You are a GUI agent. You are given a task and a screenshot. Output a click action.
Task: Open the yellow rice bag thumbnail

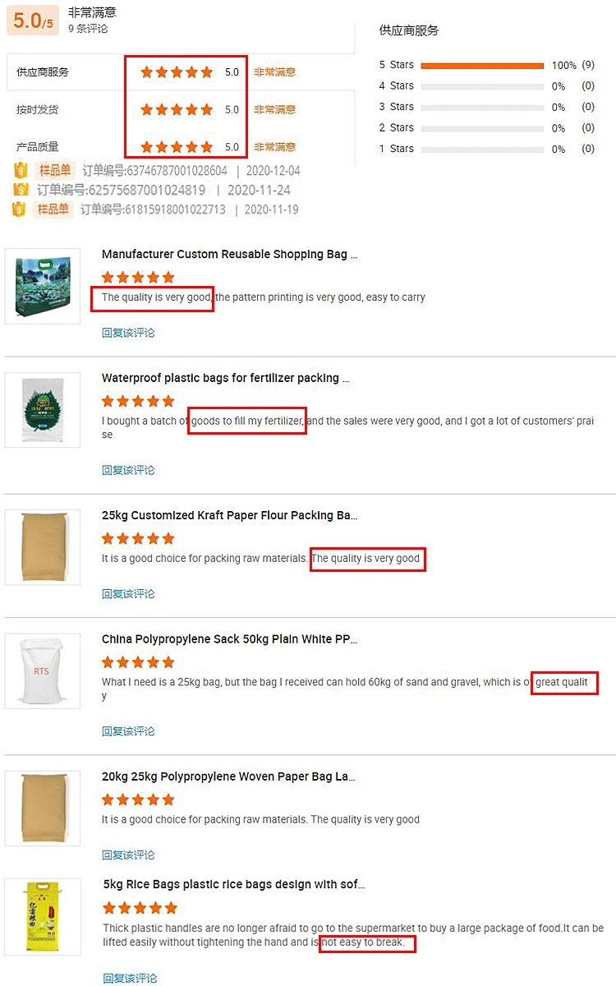point(43,916)
